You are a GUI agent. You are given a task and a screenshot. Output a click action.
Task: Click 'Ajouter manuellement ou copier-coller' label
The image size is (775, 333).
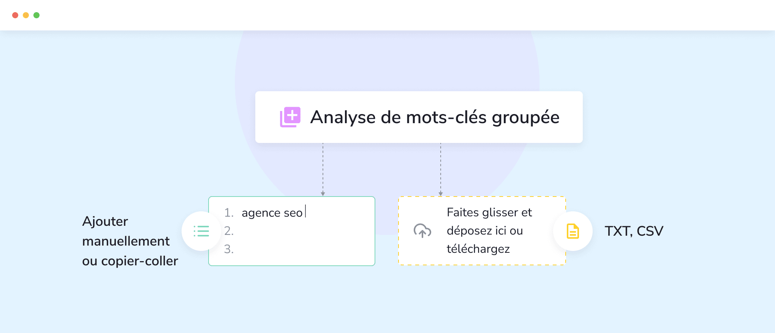(130, 241)
